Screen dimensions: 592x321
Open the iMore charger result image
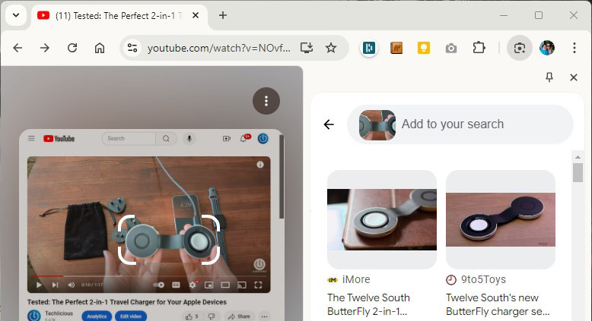coord(382,219)
